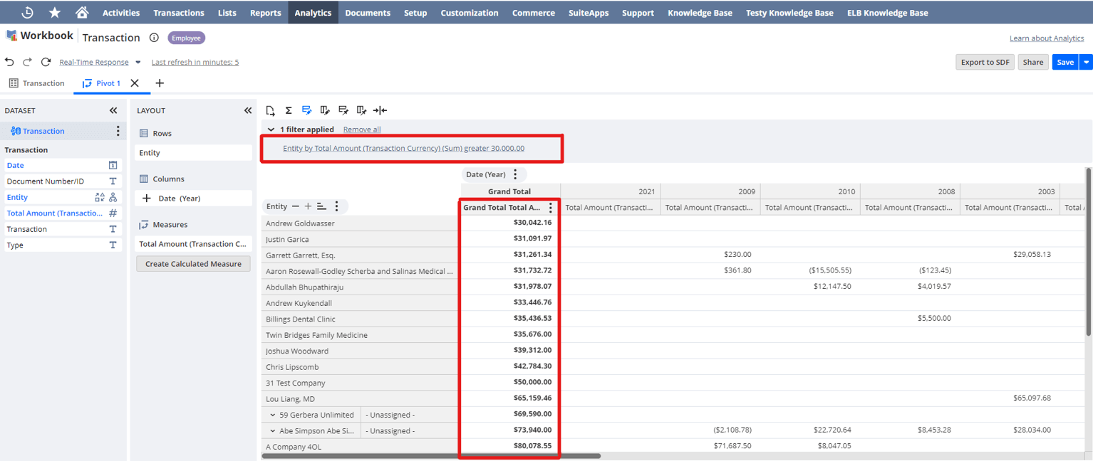The image size is (1093, 461).
Task: Click the sigma totals icon
Action: [289, 110]
